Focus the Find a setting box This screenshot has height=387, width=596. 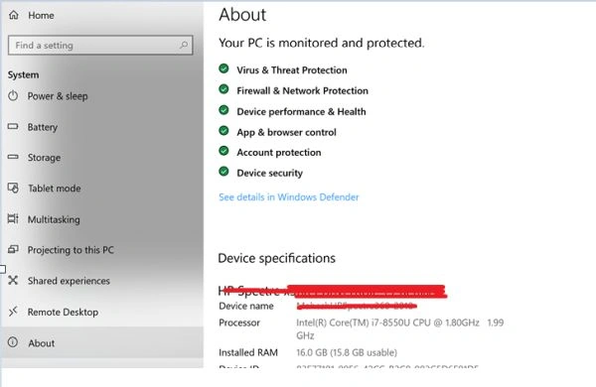tap(100, 46)
